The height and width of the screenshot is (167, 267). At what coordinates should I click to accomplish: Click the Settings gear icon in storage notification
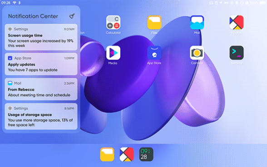[x=10, y=108]
